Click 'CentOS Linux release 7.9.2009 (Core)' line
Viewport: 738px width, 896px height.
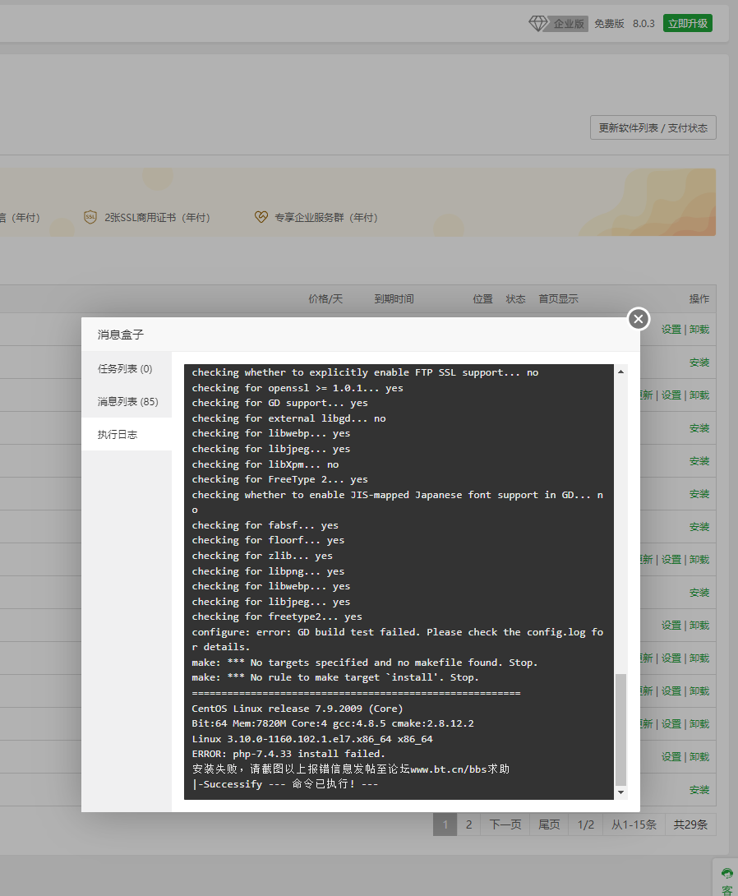(x=298, y=709)
